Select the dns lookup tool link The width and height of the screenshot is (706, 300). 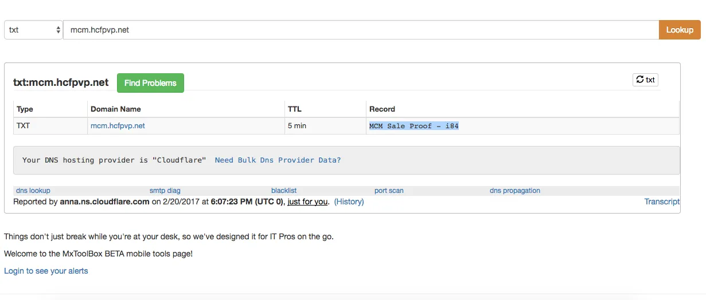[33, 191]
